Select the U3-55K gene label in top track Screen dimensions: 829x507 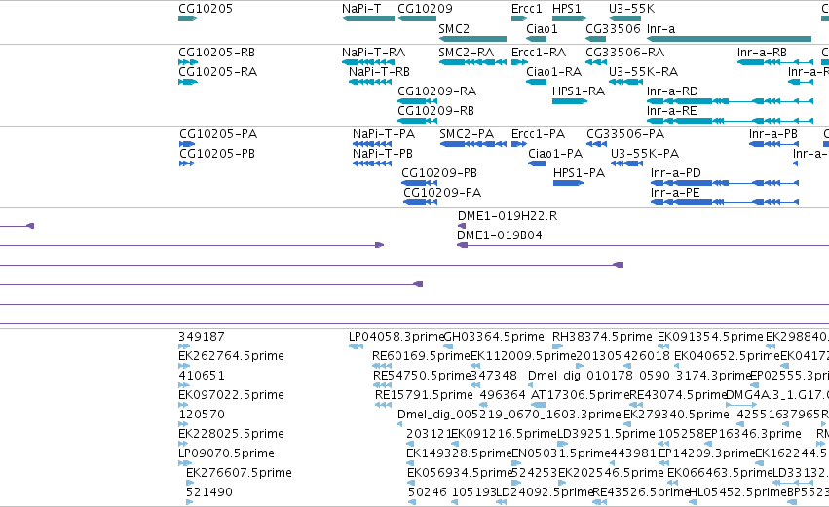(x=632, y=9)
